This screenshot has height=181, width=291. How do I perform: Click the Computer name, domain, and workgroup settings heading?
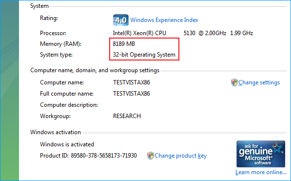tap(95, 70)
